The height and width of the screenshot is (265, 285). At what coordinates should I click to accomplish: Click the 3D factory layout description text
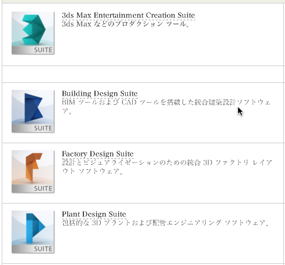coord(167,167)
